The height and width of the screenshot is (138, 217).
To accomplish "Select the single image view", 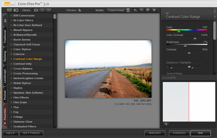I will coord(36,10).
